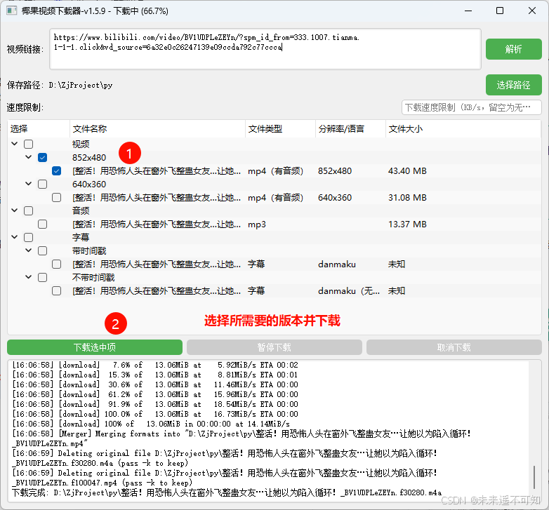The image size is (549, 510).
Task: Toggle the 音频 group checkbox
Action: (28, 210)
